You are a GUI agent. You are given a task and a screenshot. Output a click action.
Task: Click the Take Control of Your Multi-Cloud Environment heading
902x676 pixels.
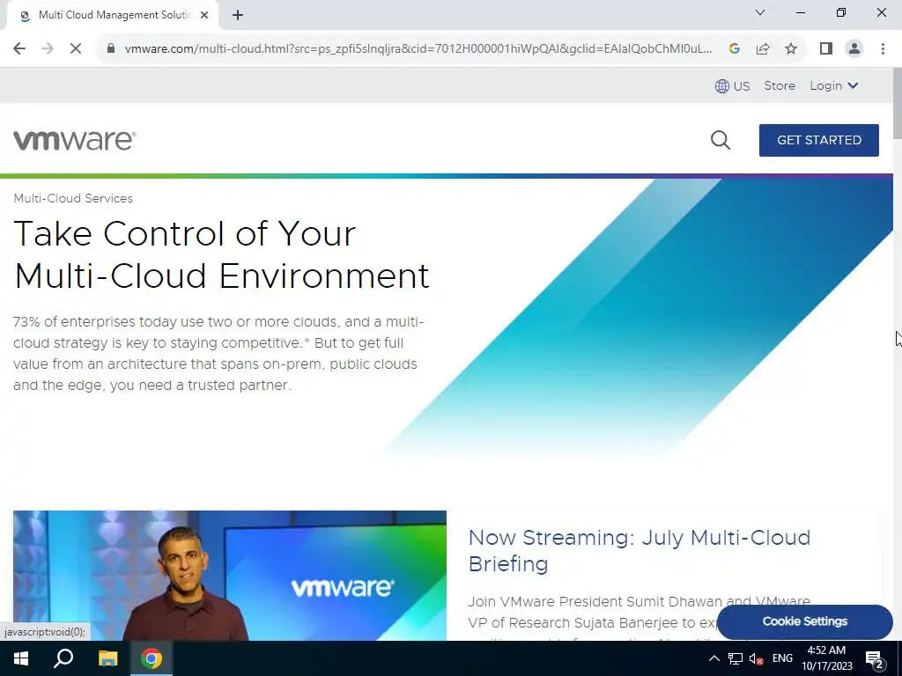pyautogui.click(x=221, y=254)
